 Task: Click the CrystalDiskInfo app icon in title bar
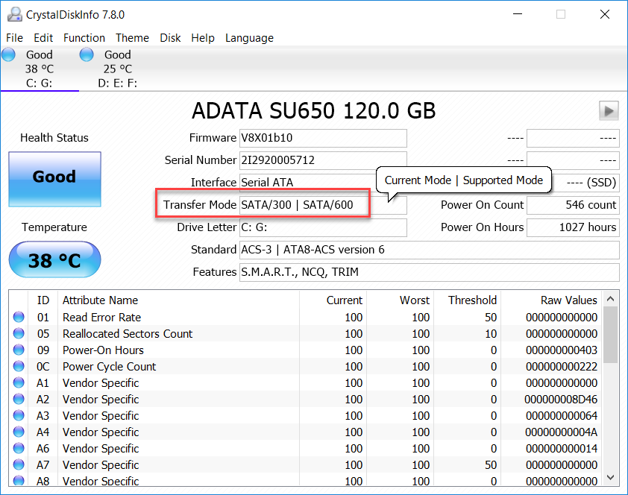coord(14,14)
